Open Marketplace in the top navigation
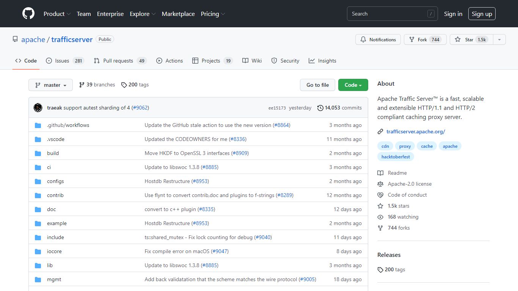Image resolution: width=518 pixels, height=291 pixels. (x=178, y=14)
